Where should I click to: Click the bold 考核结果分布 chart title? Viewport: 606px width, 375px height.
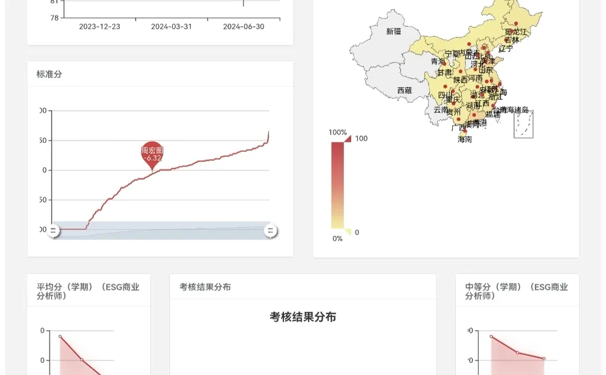coord(303,317)
